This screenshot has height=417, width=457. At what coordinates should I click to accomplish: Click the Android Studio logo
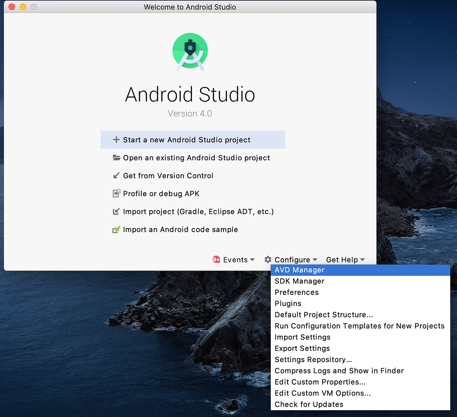pos(190,52)
